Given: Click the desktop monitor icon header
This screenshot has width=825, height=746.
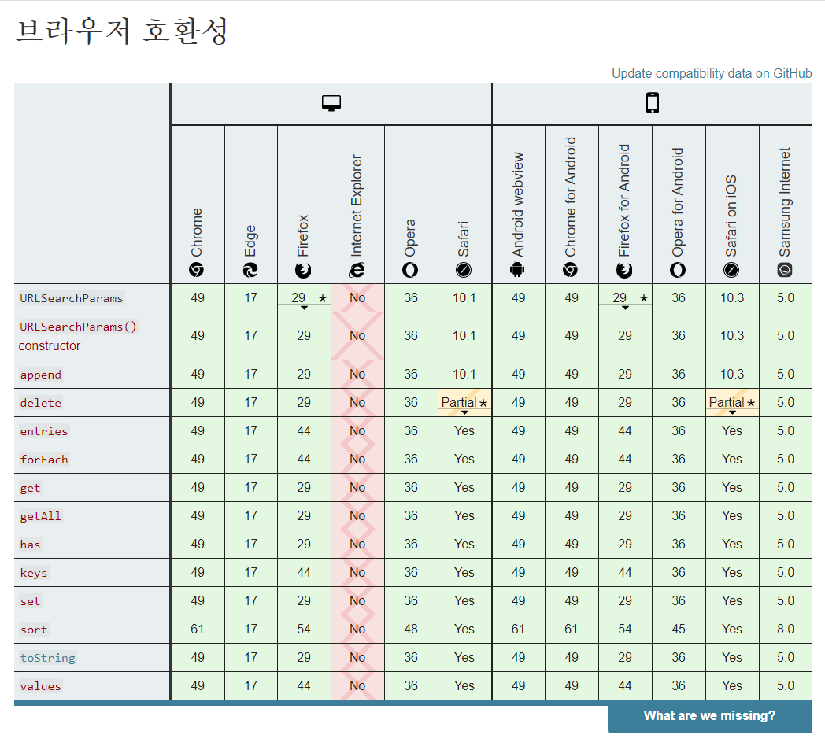Looking at the screenshot, I should point(331,103).
